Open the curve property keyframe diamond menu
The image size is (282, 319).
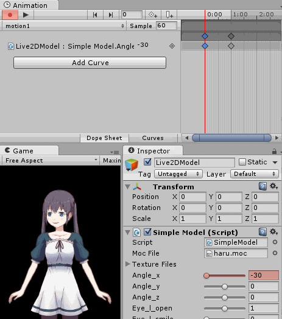pos(172,46)
